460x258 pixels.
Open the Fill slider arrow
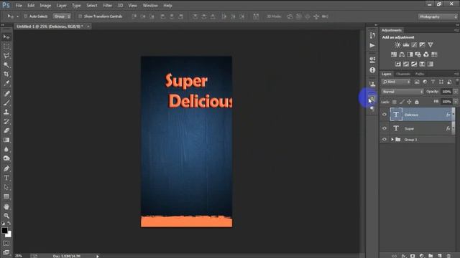456,102
